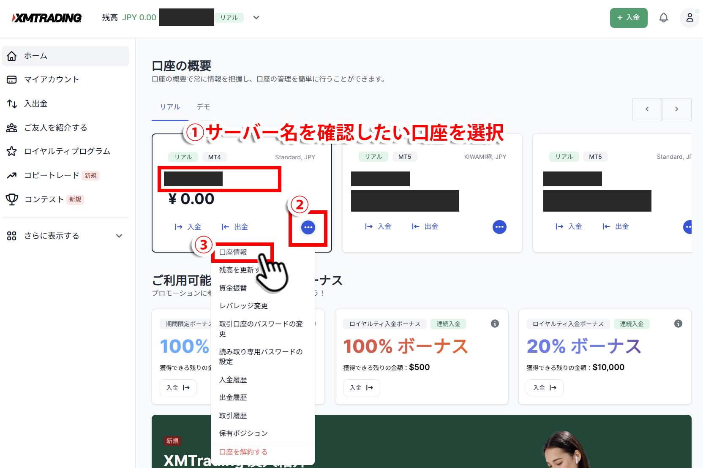This screenshot has width=703, height=468.
Task: Click 入金 on the 100% ボーナス loyalty card
Action: pos(361,388)
